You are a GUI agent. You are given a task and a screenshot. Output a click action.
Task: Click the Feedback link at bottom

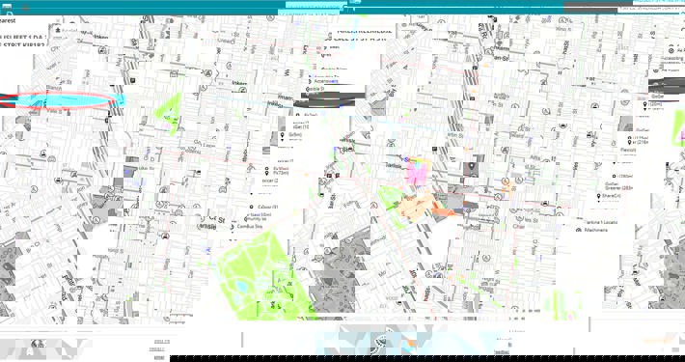pyautogui.click(x=501, y=351)
